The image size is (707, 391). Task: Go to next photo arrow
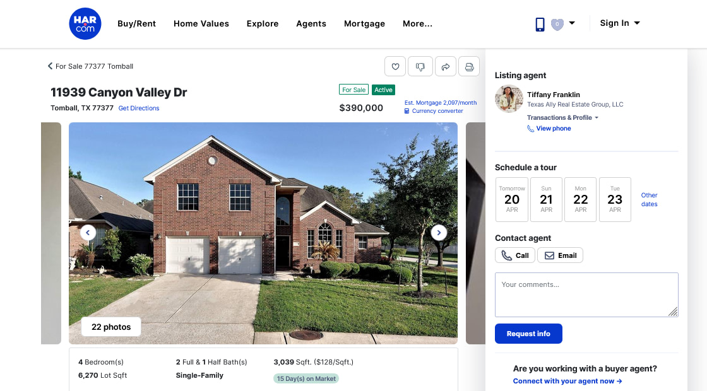click(439, 233)
